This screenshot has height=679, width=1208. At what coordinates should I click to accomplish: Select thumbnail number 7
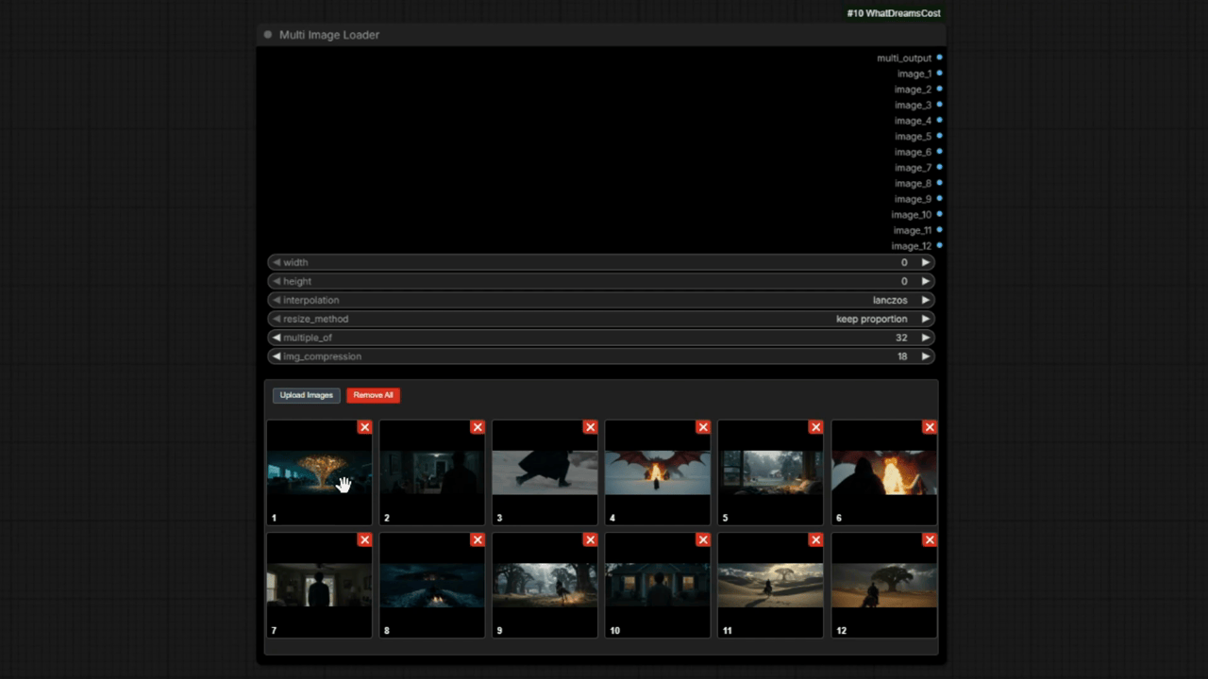[319, 585]
